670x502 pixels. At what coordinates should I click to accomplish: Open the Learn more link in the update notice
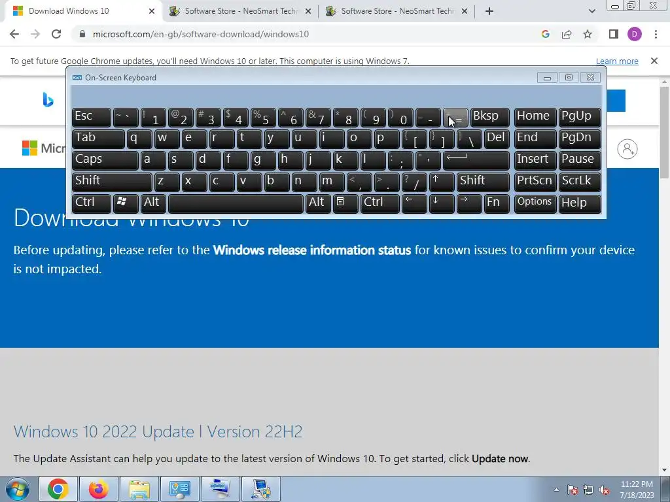(617, 61)
